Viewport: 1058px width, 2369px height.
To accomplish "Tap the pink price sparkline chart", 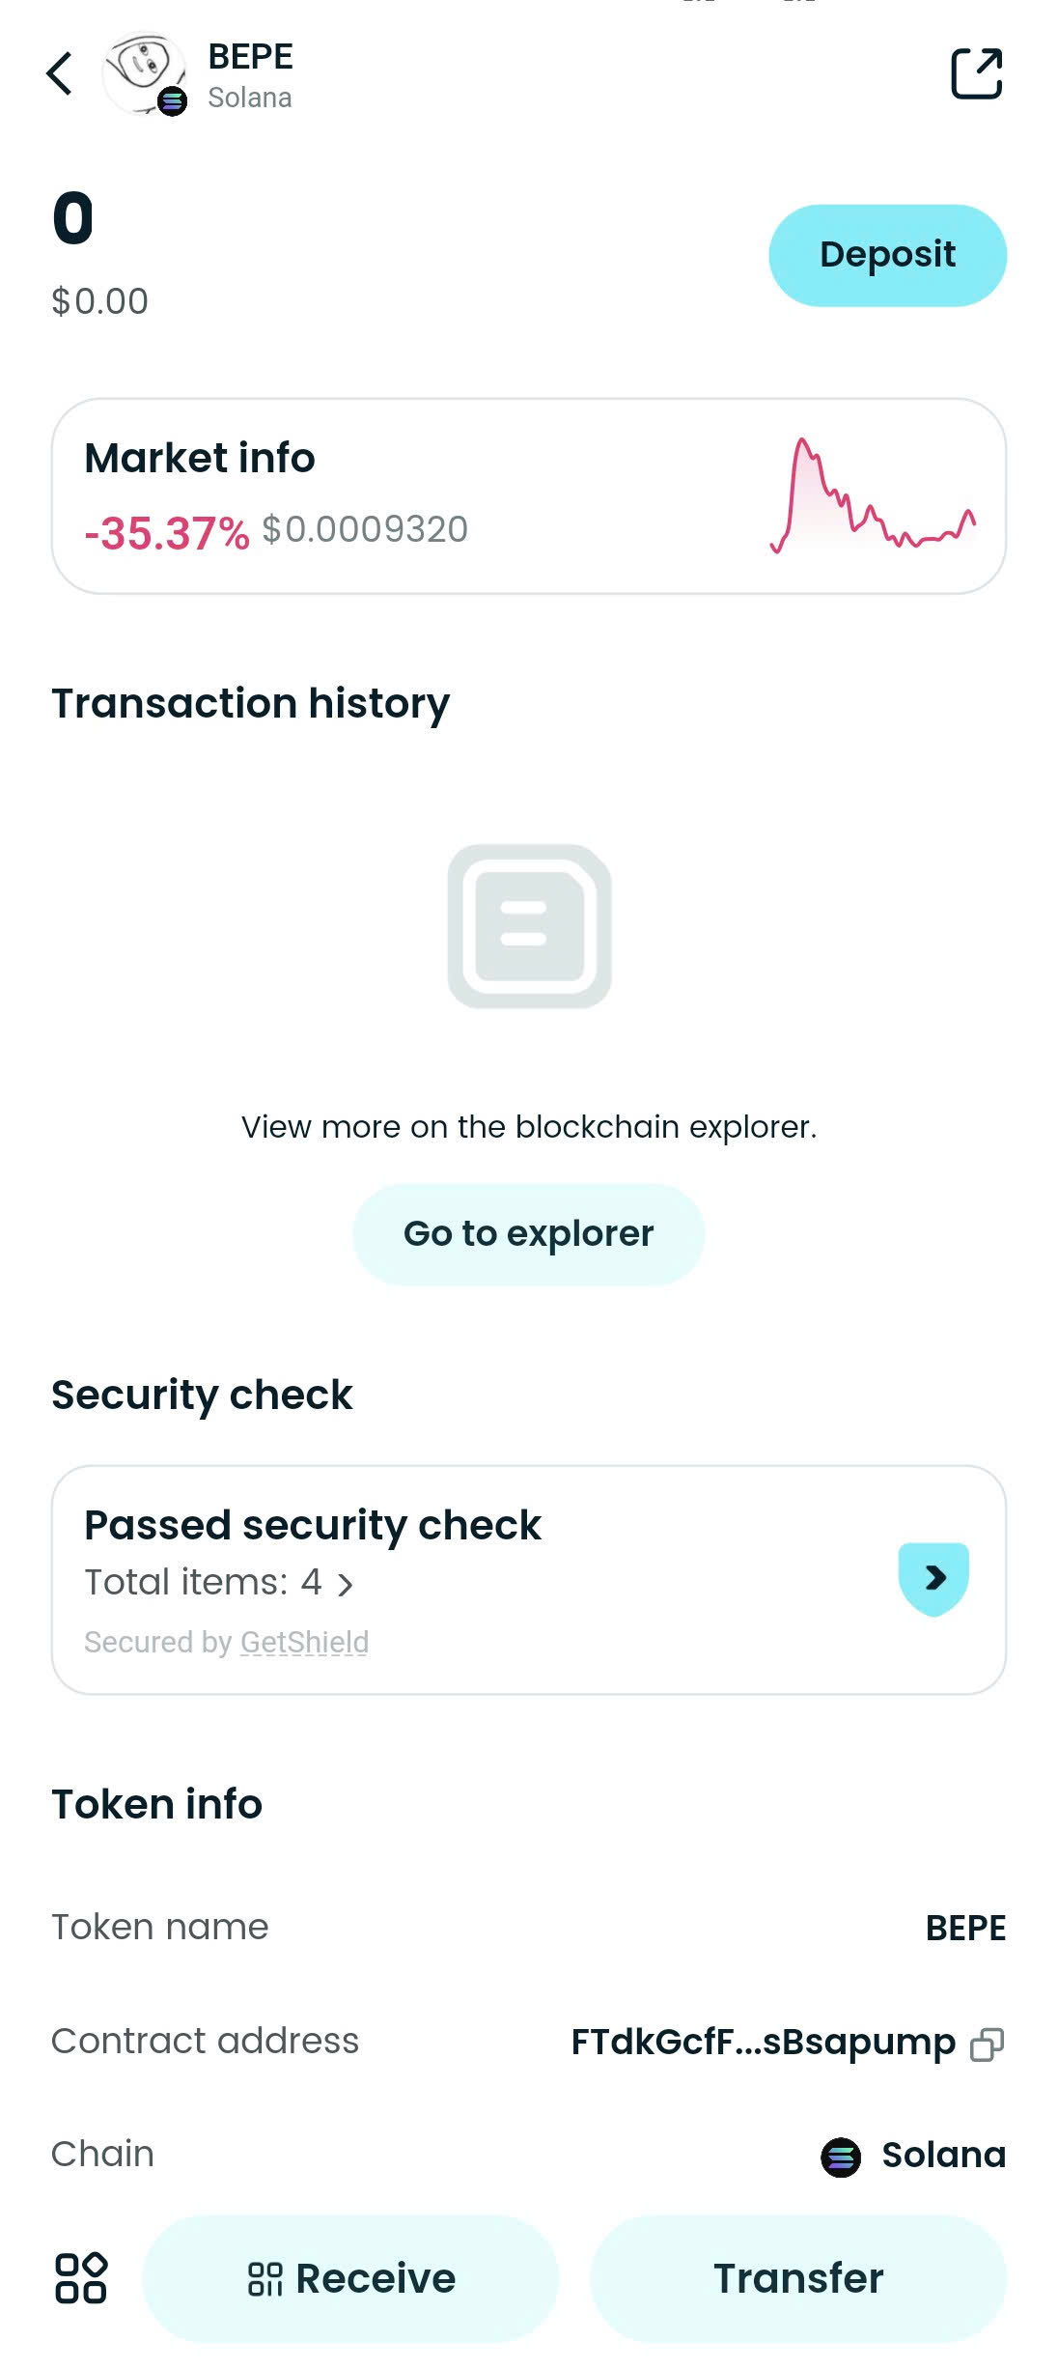I will coord(872,497).
